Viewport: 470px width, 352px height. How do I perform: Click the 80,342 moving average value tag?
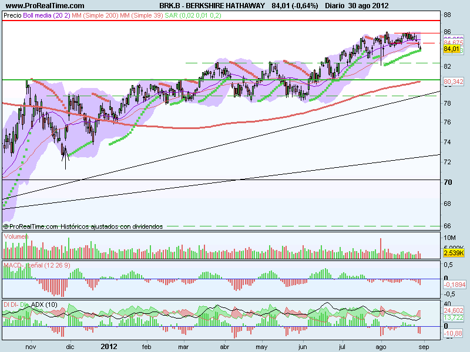point(454,82)
